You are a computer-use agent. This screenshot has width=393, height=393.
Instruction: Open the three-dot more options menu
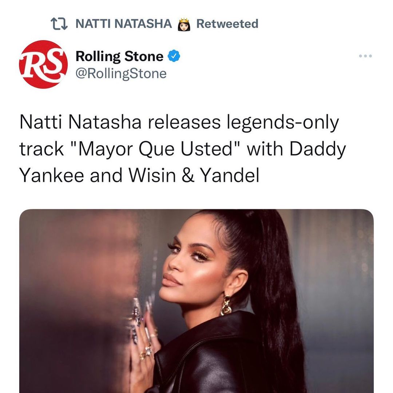pyautogui.click(x=365, y=56)
